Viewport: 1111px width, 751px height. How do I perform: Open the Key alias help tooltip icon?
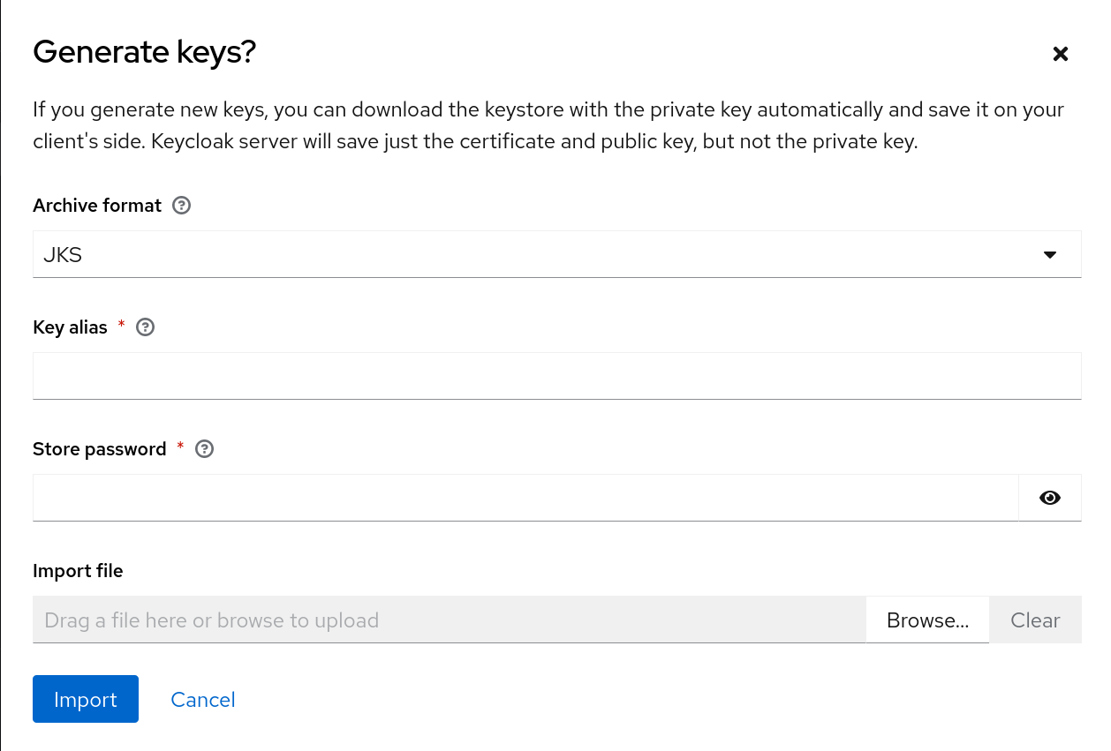(147, 327)
